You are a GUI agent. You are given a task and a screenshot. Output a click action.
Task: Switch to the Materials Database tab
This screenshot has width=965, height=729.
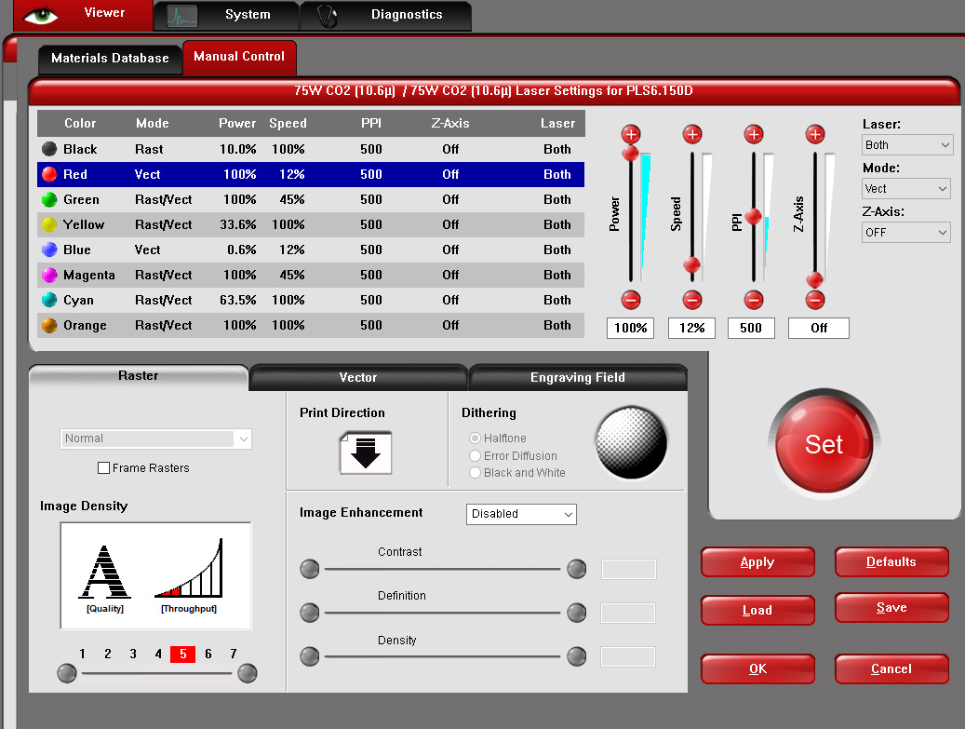110,59
